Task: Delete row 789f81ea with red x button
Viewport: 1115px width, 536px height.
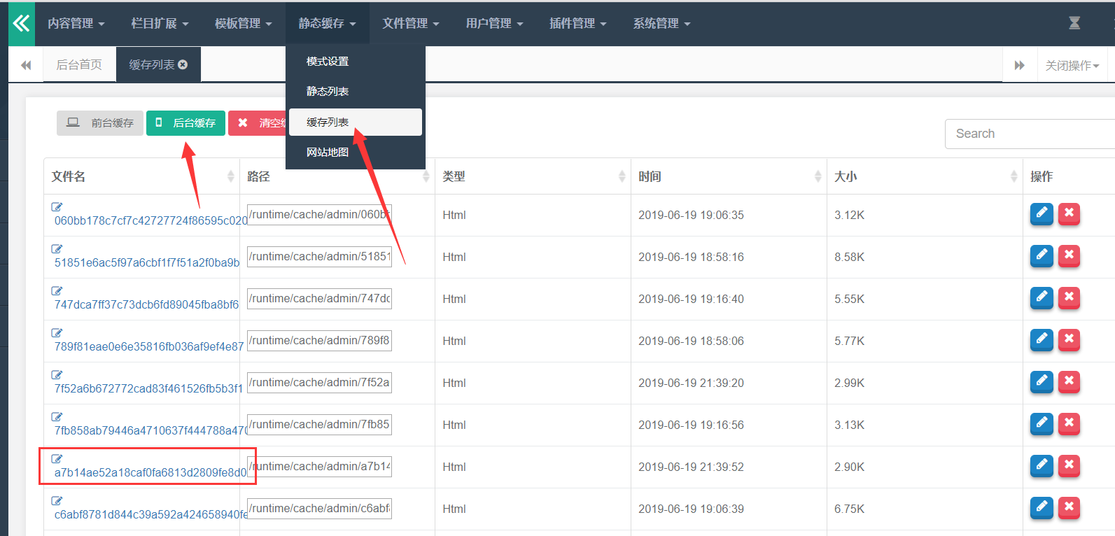Action: point(1069,340)
